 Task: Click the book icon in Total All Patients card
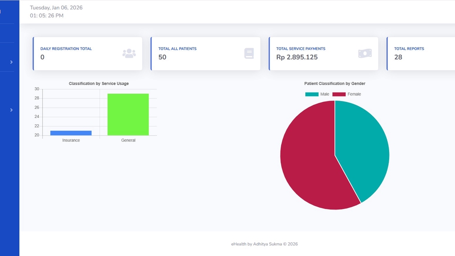(249, 54)
